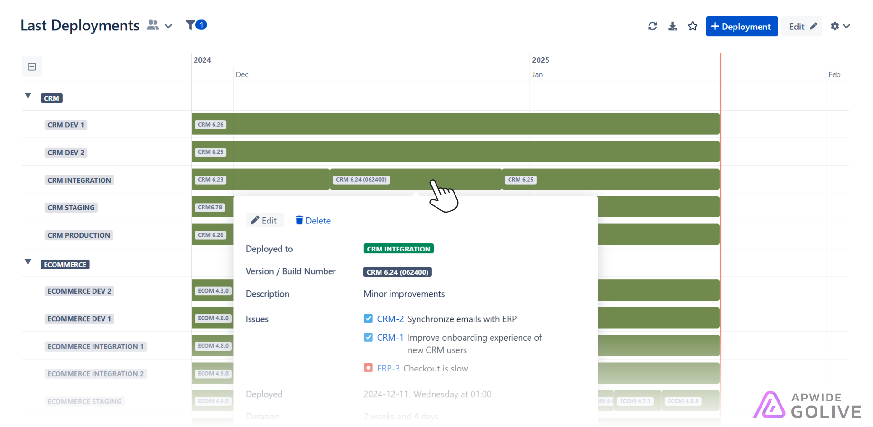
Task: Click the download export icon
Action: (x=672, y=26)
